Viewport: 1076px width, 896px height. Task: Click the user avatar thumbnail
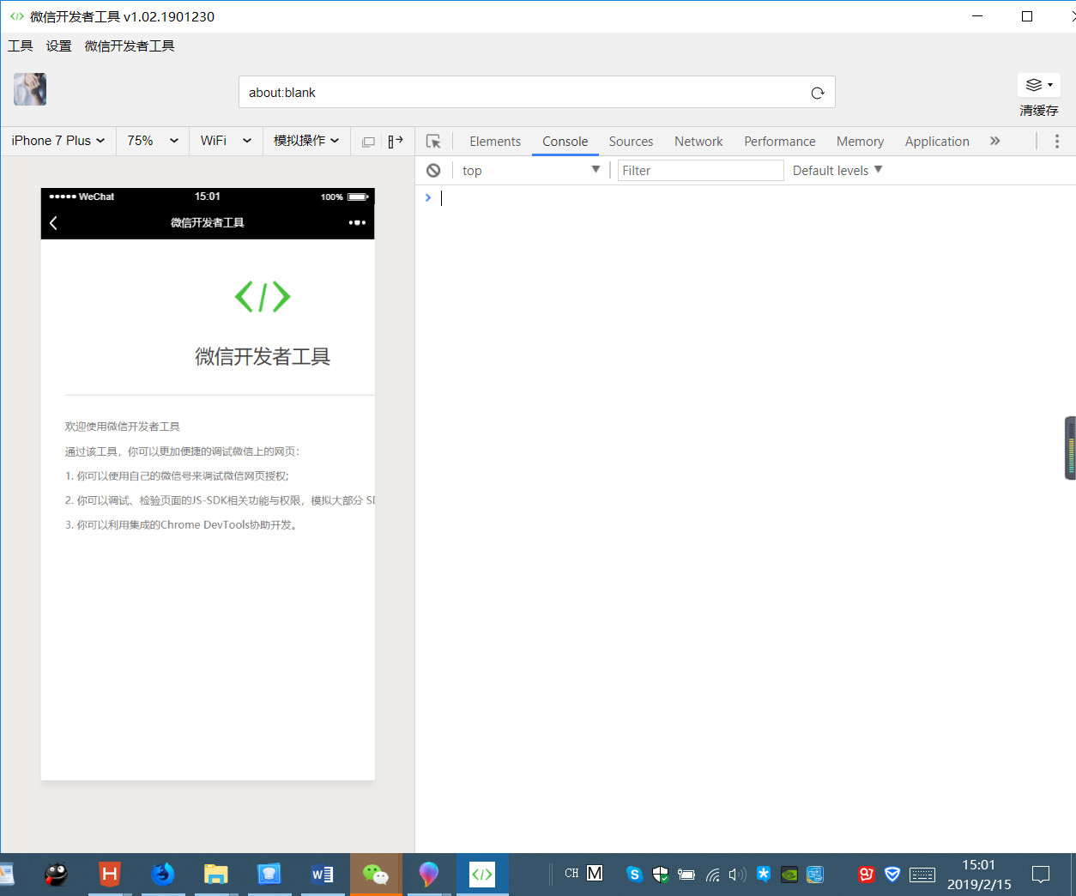click(x=30, y=89)
